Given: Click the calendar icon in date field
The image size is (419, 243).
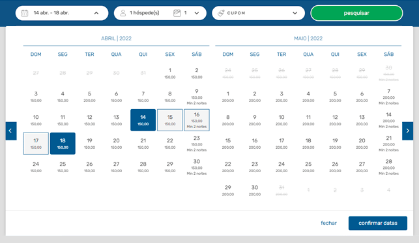Looking at the screenshot, I should pyautogui.click(x=24, y=13).
